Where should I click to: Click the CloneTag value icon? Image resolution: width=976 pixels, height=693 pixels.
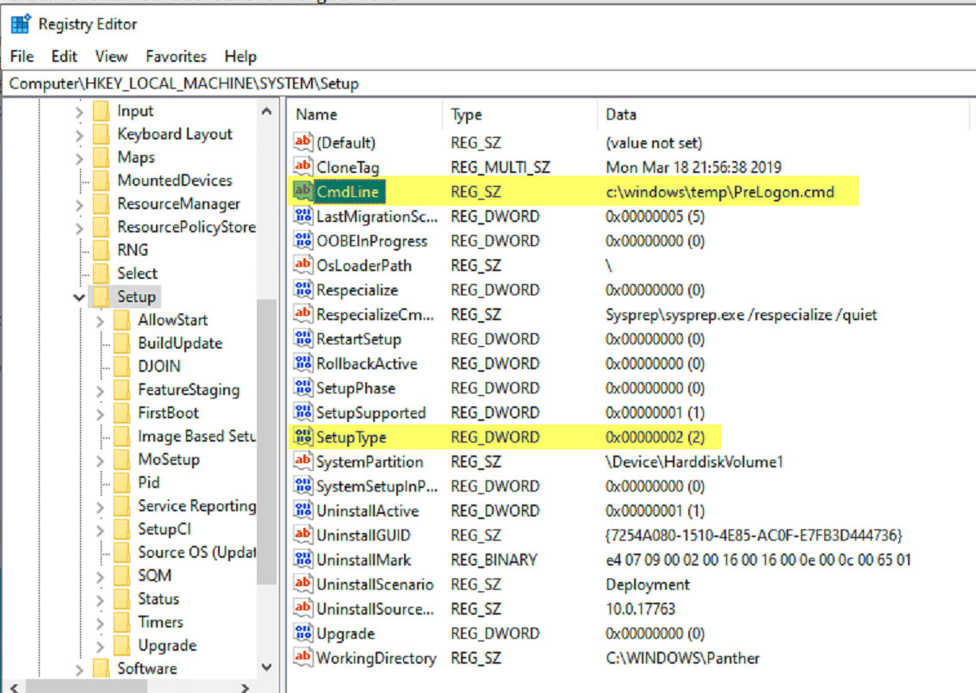coord(303,167)
